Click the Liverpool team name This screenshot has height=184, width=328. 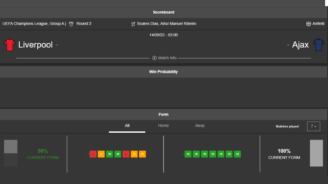click(x=35, y=45)
